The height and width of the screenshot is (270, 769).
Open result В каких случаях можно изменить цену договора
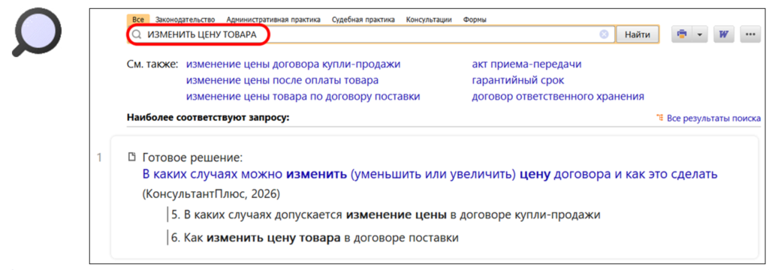coord(430,175)
